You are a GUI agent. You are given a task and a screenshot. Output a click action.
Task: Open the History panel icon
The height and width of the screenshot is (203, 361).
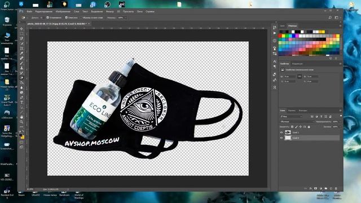[275, 28]
